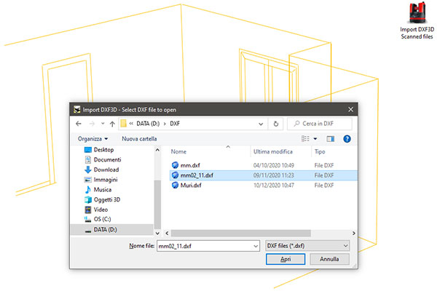Expand the address bar history dropdown
The image size is (437, 291).
(x=261, y=124)
